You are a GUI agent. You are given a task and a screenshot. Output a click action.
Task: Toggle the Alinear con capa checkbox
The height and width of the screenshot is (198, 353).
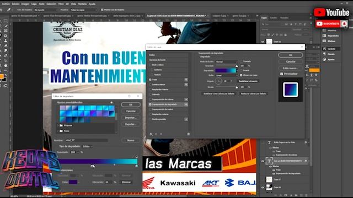pos(241,75)
